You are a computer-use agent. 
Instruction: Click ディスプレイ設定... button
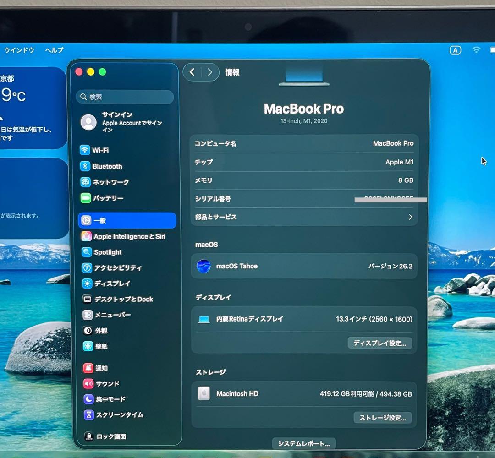click(380, 343)
